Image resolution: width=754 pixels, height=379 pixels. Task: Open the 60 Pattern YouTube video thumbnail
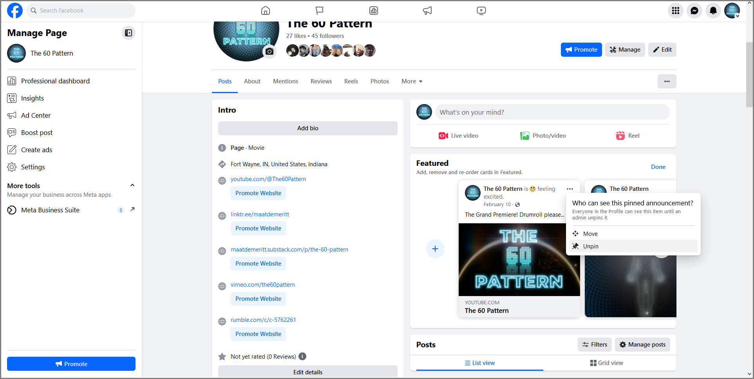point(519,260)
